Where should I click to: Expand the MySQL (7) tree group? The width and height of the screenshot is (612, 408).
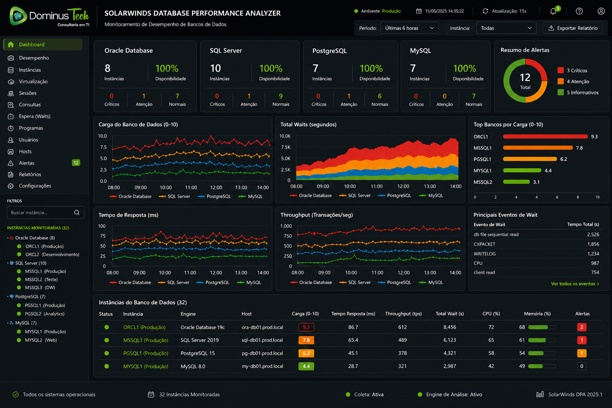8,323
